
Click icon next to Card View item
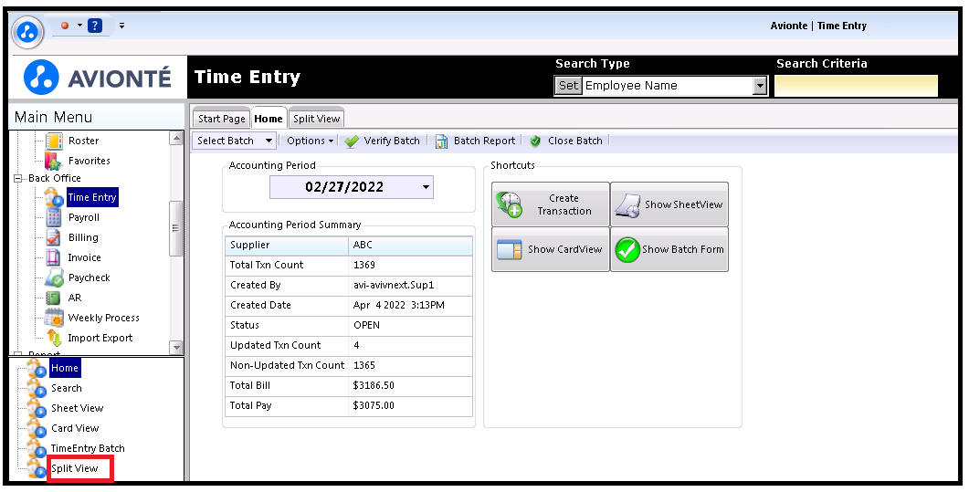[37, 428]
